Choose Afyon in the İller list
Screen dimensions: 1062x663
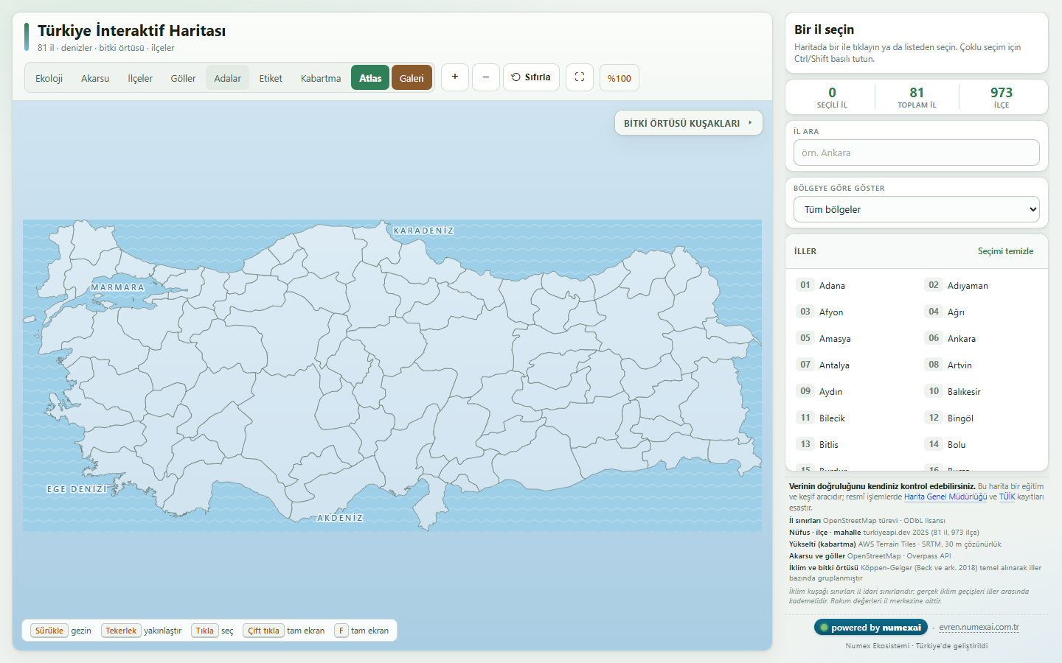coord(853,312)
